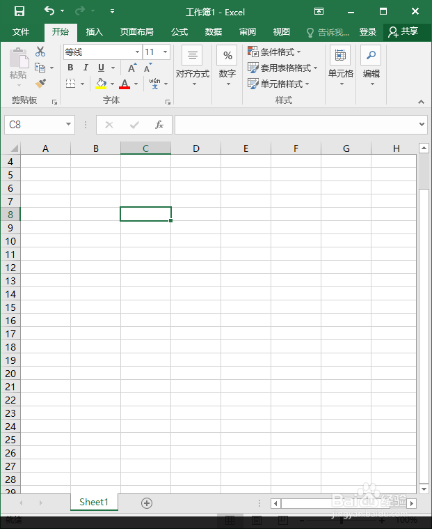Open the 字体 dialog launcher
This screenshot has width=432, height=529.
point(168,102)
